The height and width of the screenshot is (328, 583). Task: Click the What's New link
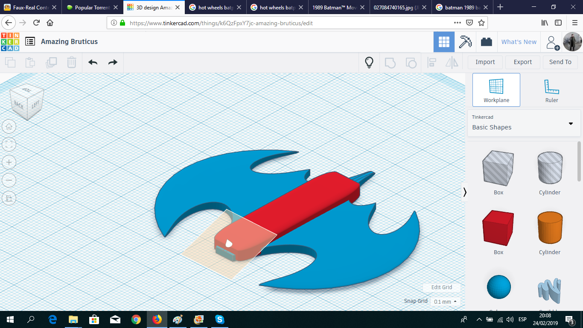coord(519,42)
